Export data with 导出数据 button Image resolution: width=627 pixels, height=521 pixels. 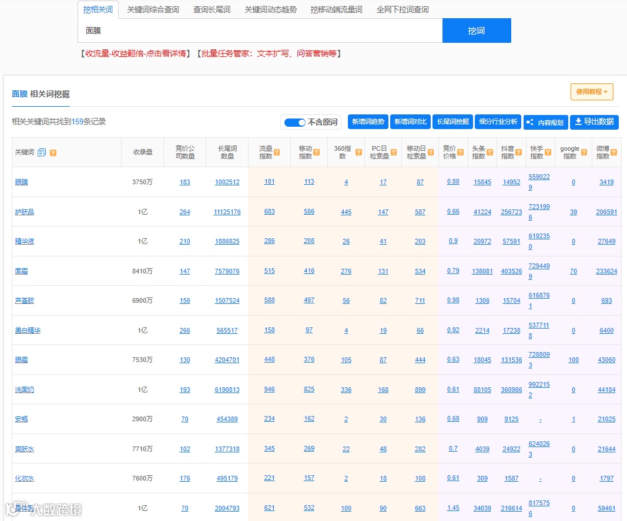[594, 122]
